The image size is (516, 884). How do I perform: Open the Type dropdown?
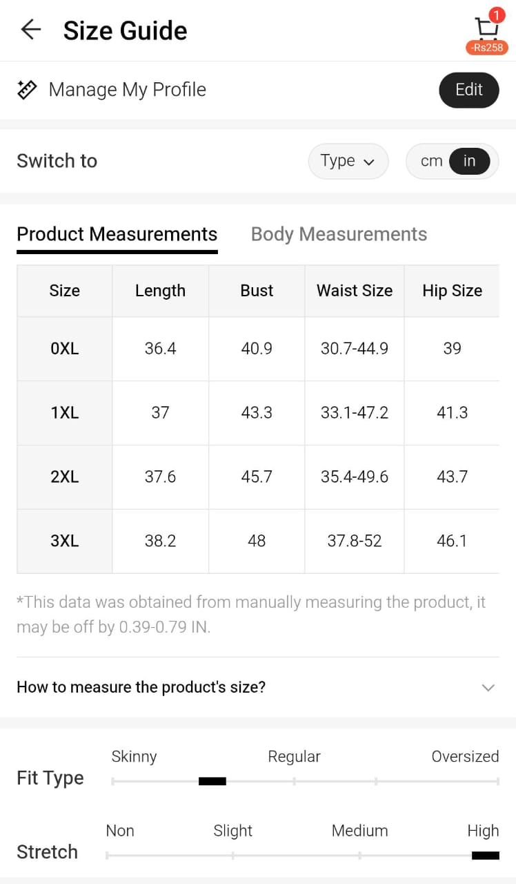(x=348, y=161)
